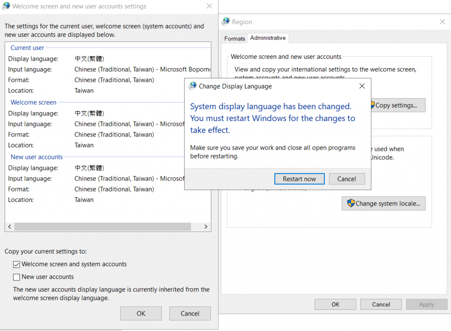
Task: Select the New user accounts section heading
Action: pyautogui.click(x=37, y=157)
